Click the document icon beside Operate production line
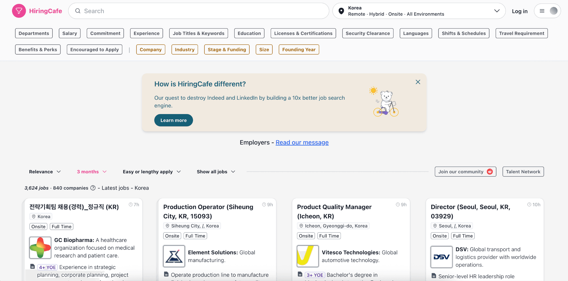 pyautogui.click(x=166, y=274)
